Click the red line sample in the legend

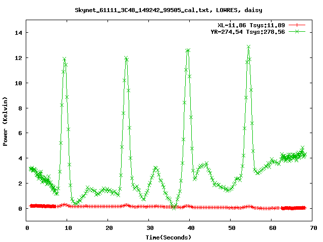pos(297,25)
